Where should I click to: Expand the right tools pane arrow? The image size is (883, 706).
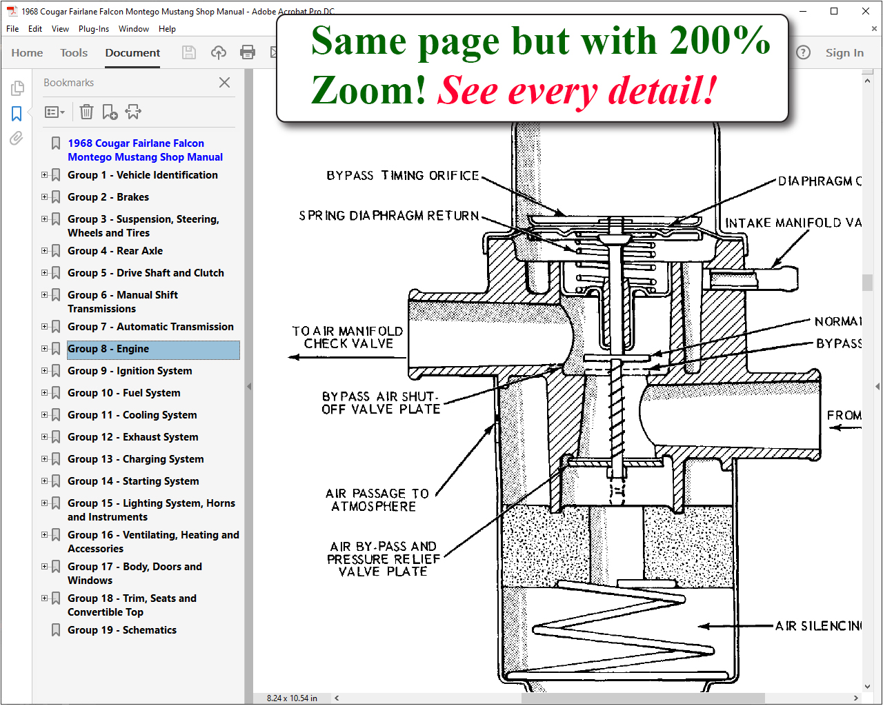pyautogui.click(x=878, y=386)
